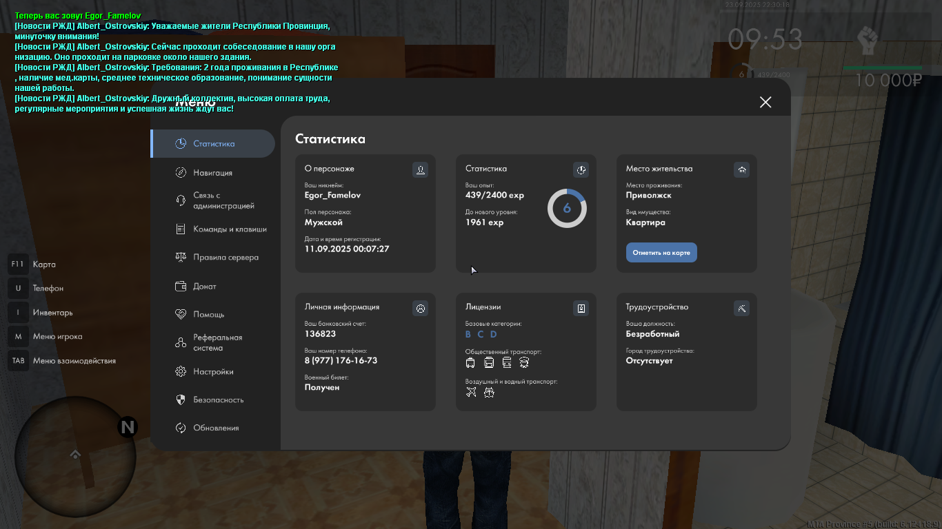Viewport: 942px width, 529px height.
Task: Click the license category B letter
Action: 468,335
